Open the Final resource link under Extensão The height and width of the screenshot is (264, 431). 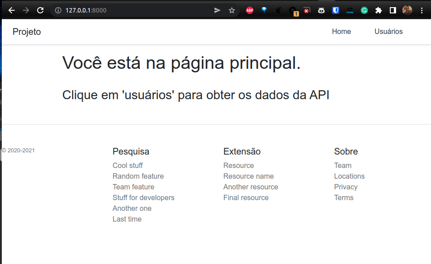tap(246, 197)
